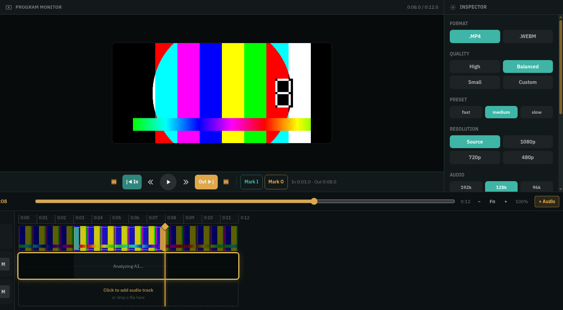This screenshot has height=310, width=563.
Task: Click the orange out-point trim handle on clip
Action: [163, 238]
